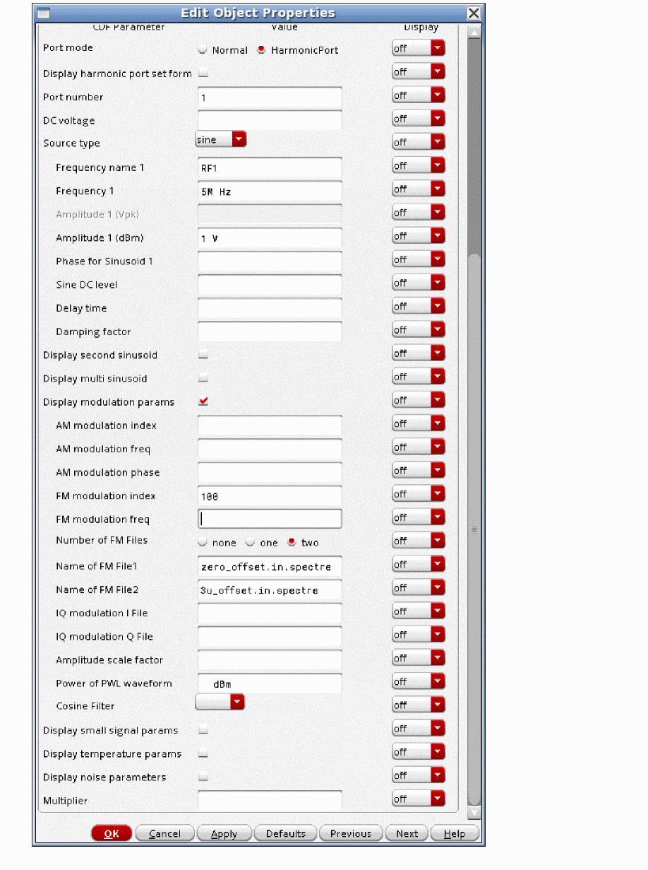648x870 pixels.
Task: Open Display dropdown for DC voltage row
Action: pyautogui.click(x=419, y=119)
